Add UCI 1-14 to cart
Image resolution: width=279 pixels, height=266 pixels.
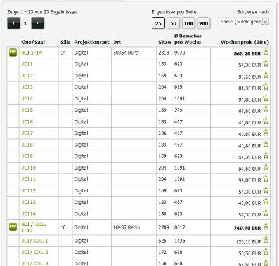(x=266, y=52)
